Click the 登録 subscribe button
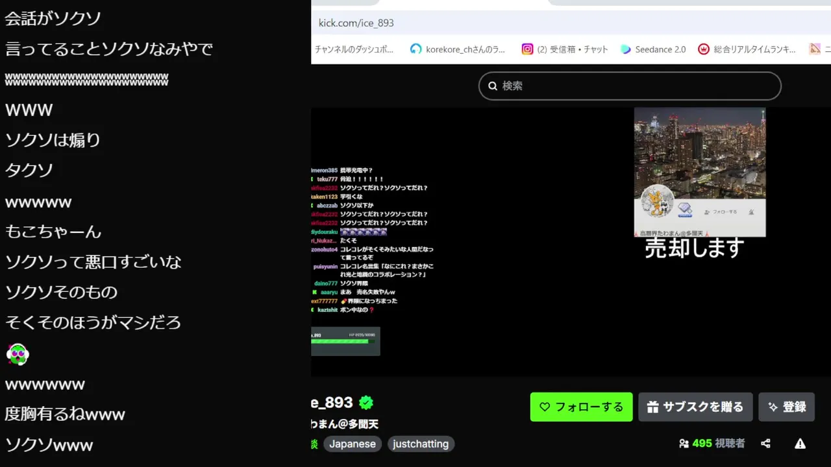The image size is (831, 467). 786,407
